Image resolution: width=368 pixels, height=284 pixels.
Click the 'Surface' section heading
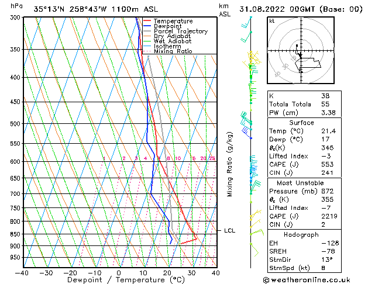point(301,123)
